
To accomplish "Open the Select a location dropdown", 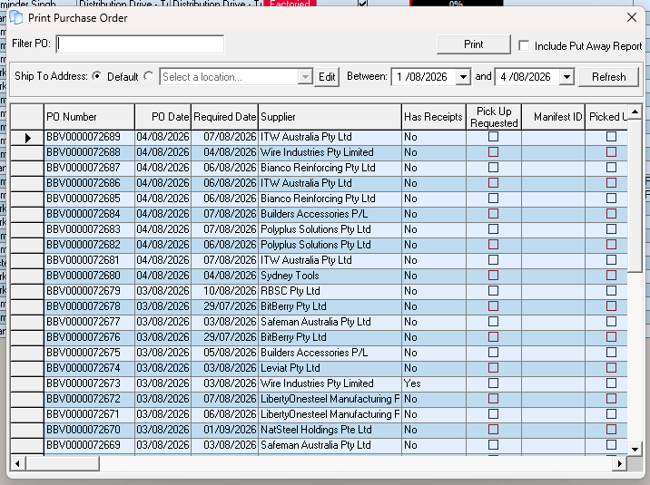I will click(305, 77).
